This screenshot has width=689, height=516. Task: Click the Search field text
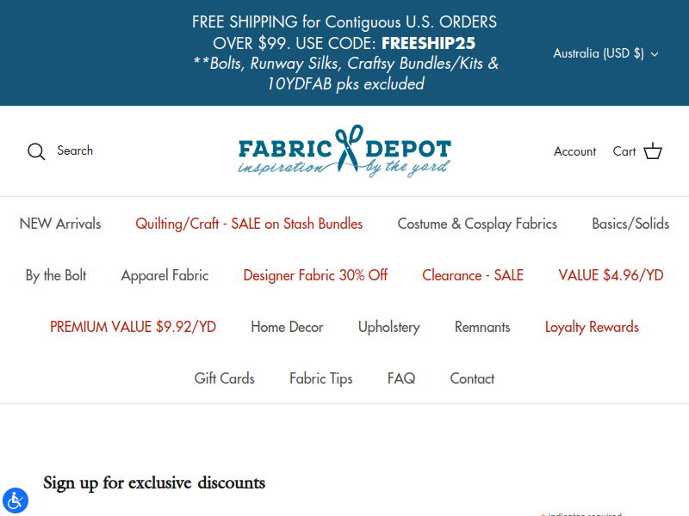(75, 150)
